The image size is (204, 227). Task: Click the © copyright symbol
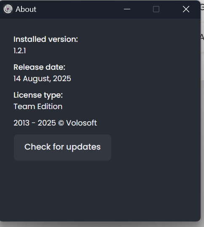[x=61, y=123]
